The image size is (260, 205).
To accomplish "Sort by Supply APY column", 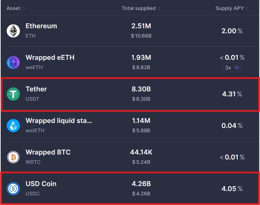I will (232, 8).
